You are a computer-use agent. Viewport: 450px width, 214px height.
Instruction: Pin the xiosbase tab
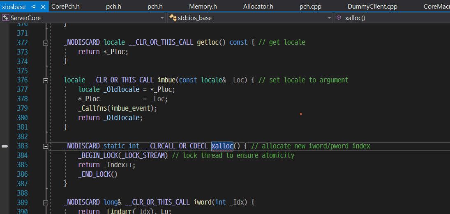pyautogui.click(x=34, y=7)
